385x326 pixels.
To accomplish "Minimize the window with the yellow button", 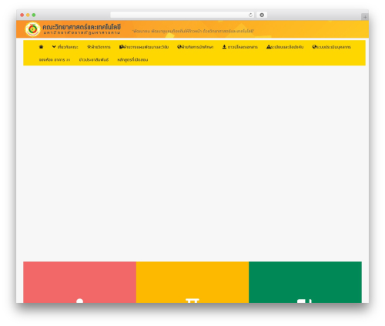I will click(x=28, y=15).
